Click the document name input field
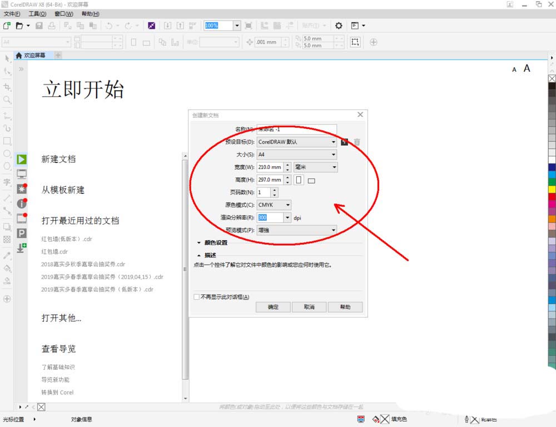This screenshot has height=427, width=556. 297,129
